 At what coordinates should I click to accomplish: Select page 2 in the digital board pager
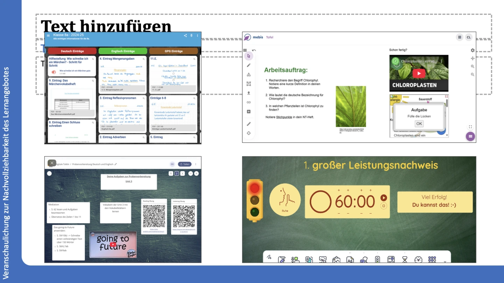pos(177,174)
